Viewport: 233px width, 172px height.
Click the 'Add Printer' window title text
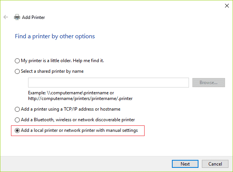34,17
